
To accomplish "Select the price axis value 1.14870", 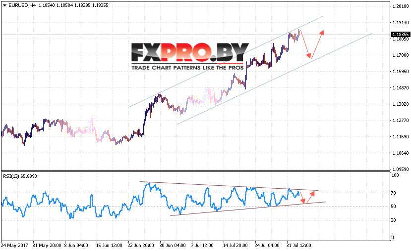I will click(x=401, y=88).
